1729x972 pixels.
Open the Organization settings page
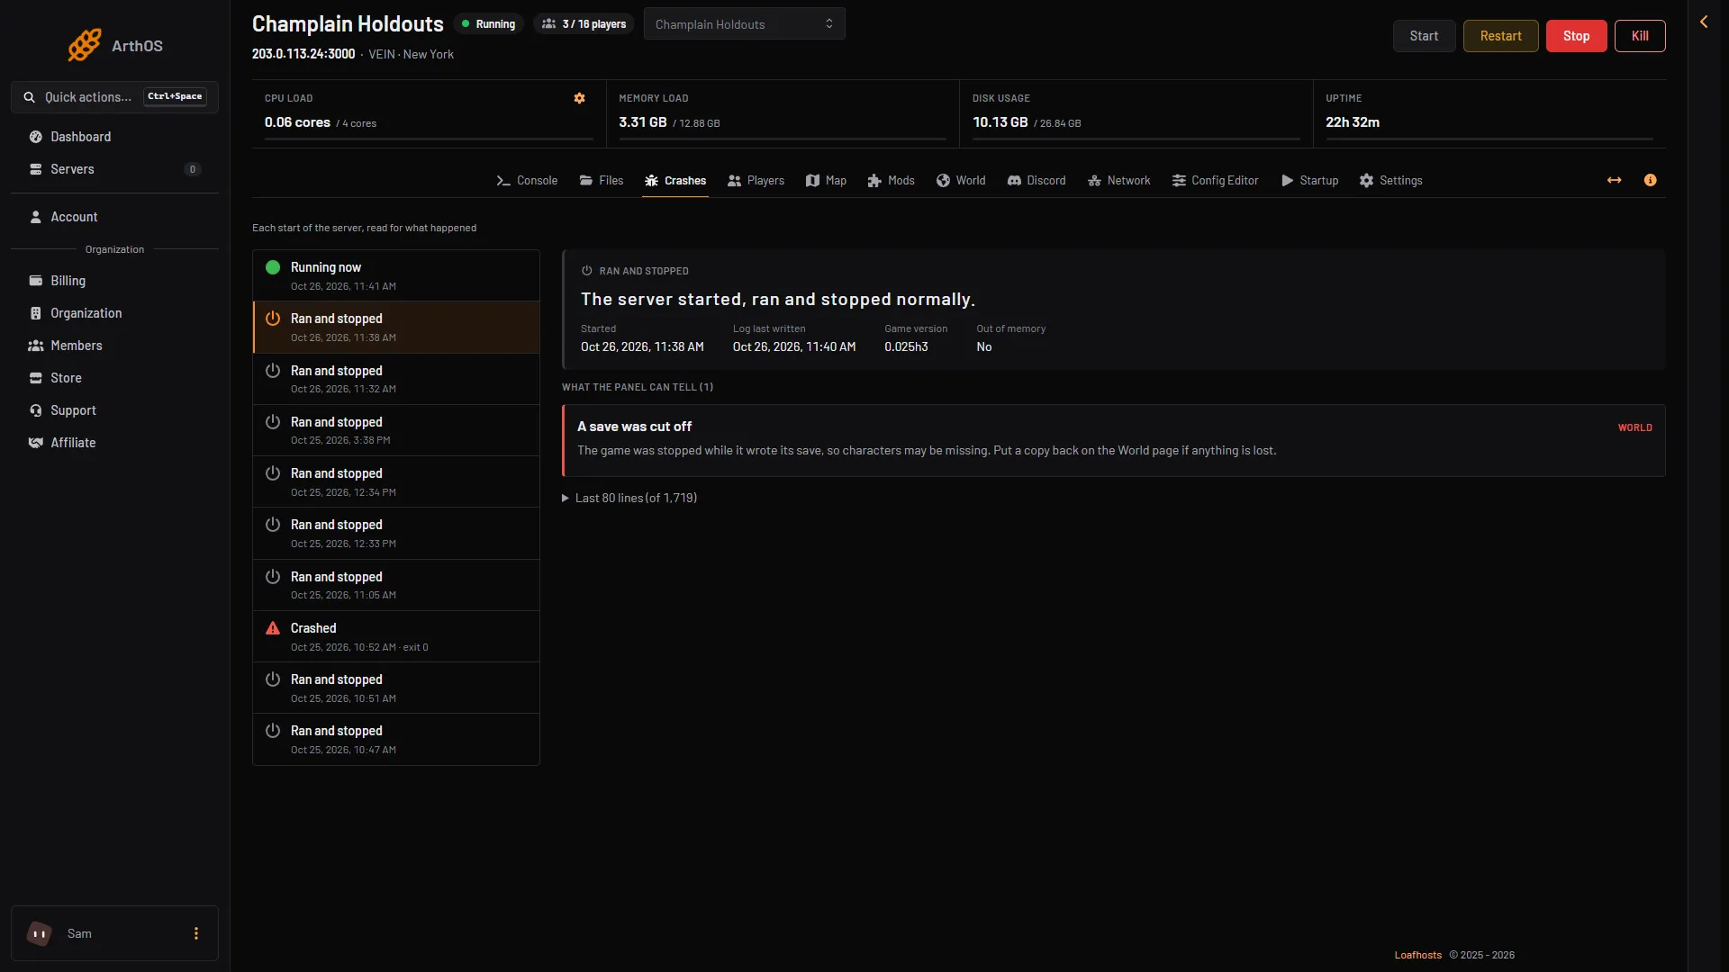pyautogui.click(x=114, y=313)
